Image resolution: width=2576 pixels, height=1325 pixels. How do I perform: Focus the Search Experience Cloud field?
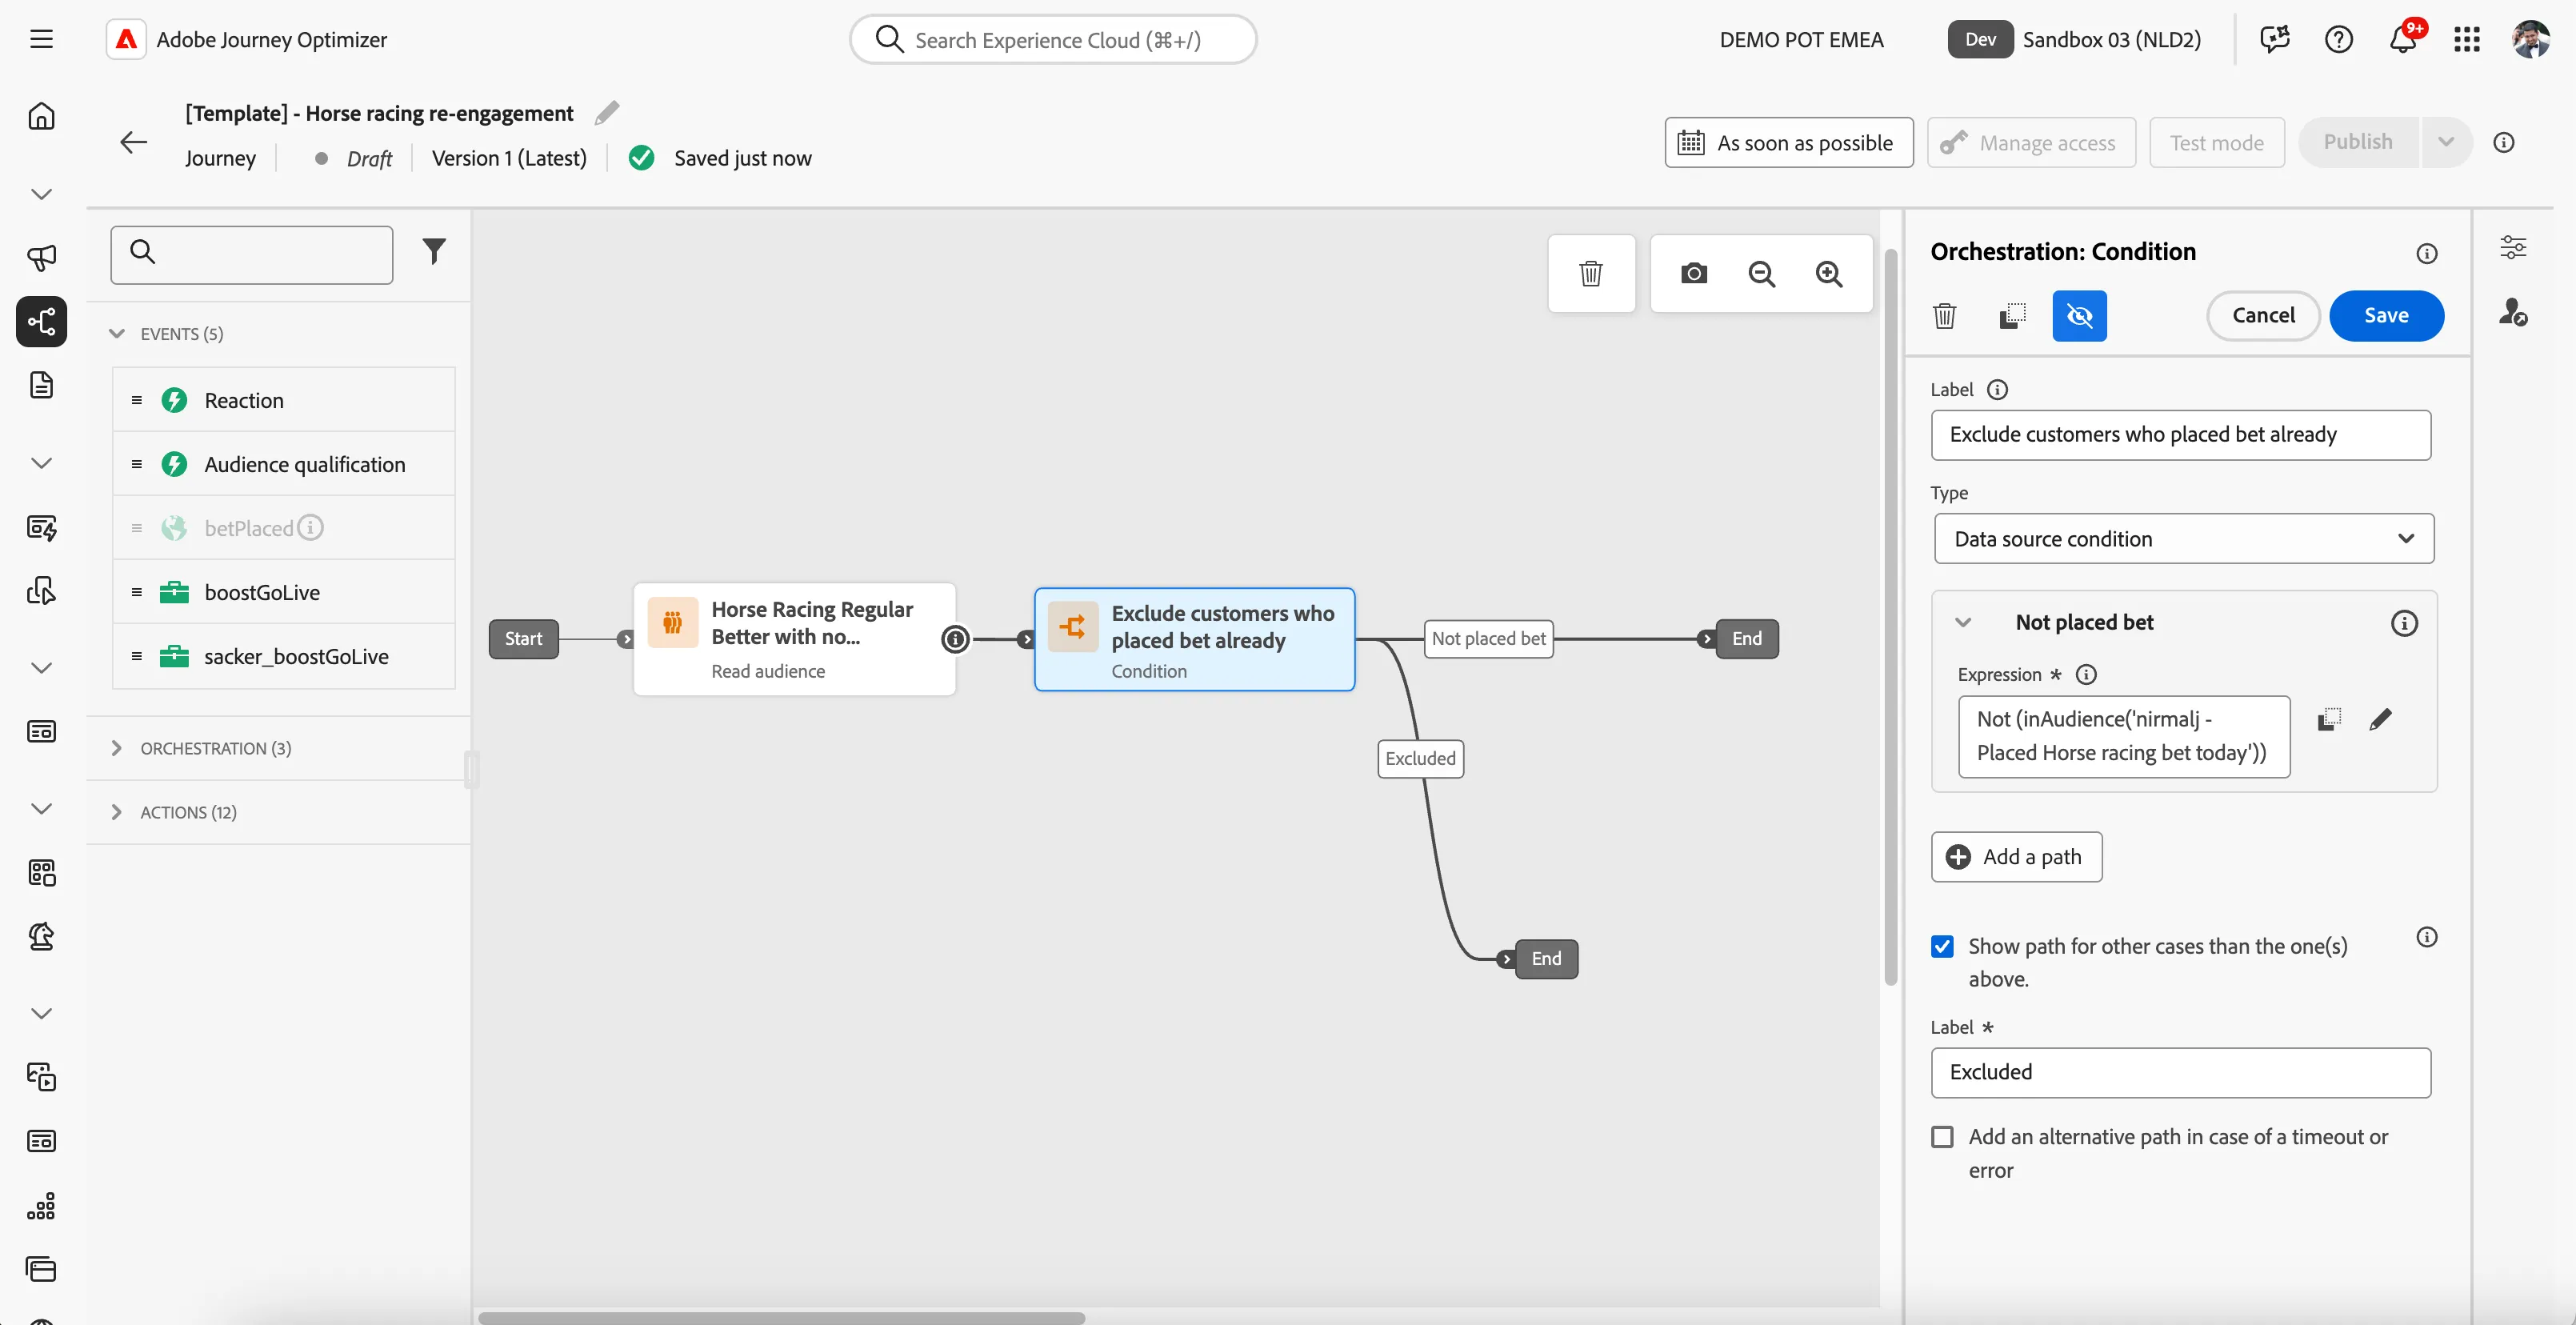pos(1052,39)
